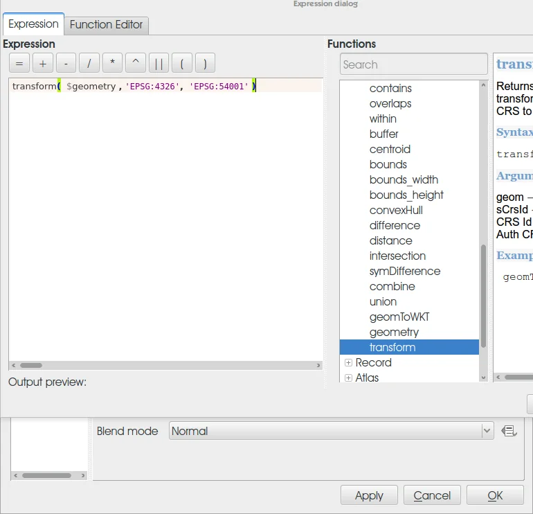Image resolution: width=533 pixels, height=514 pixels.
Task: Insert an opening parenthesis
Action: [x=181, y=64]
